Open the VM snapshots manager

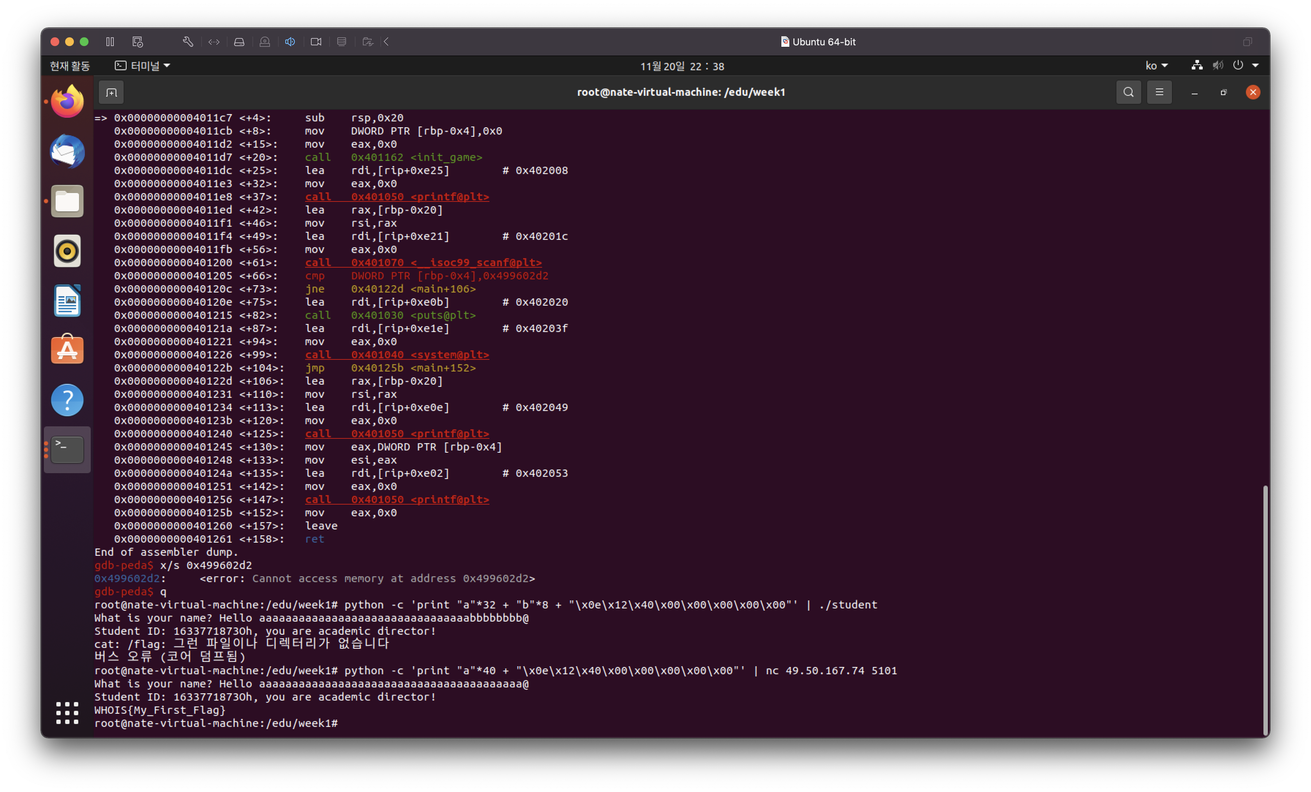[x=138, y=41]
